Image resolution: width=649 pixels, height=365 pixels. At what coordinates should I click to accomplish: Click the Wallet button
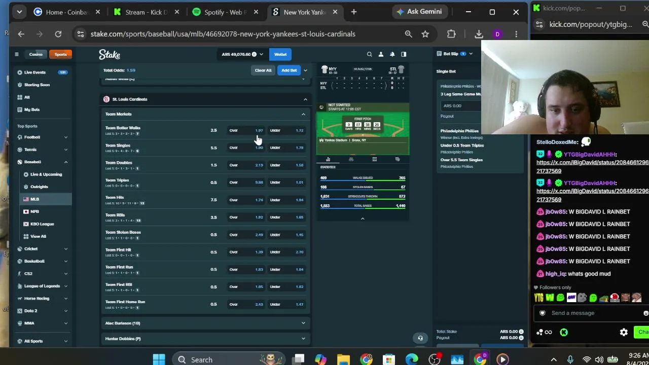pyautogui.click(x=280, y=54)
